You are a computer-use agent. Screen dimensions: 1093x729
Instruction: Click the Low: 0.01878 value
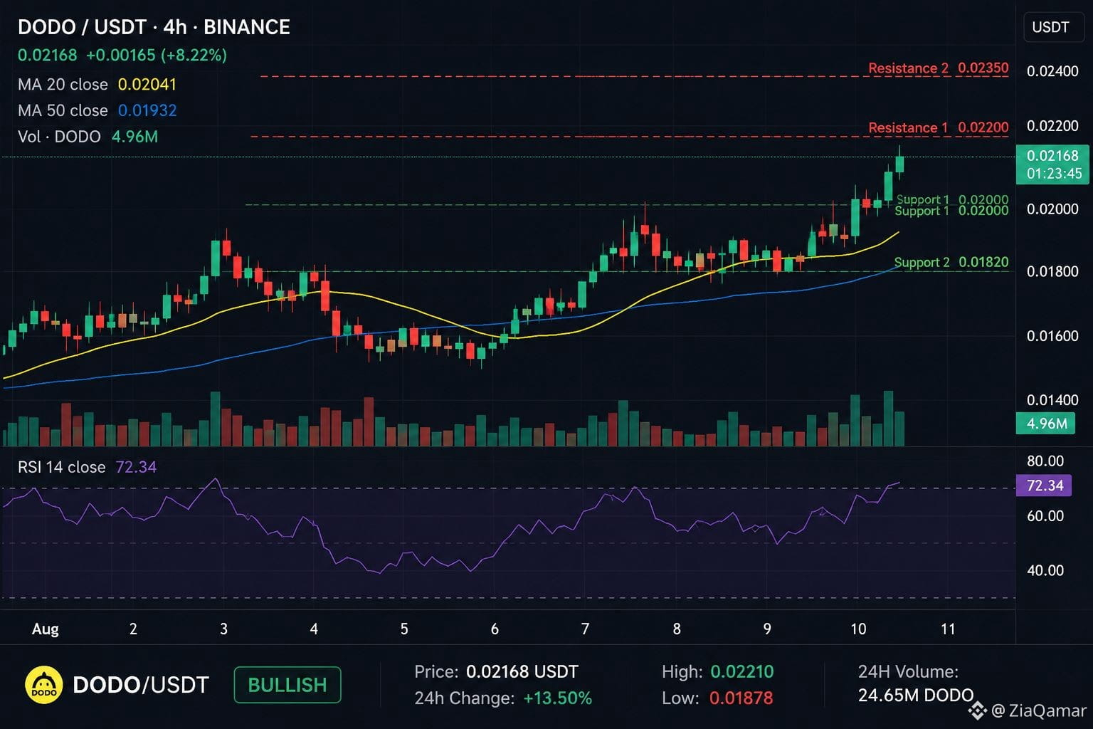(x=741, y=698)
